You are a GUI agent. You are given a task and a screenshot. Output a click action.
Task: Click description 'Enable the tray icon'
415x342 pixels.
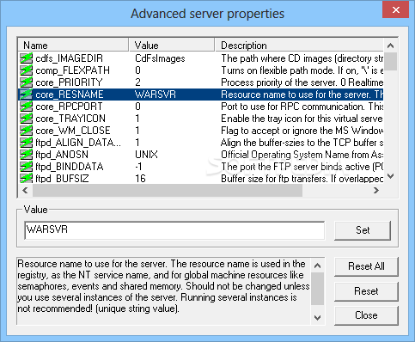(302, 119)
